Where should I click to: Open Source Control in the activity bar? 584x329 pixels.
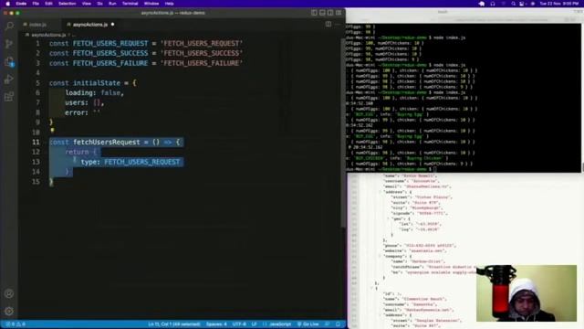9,44
